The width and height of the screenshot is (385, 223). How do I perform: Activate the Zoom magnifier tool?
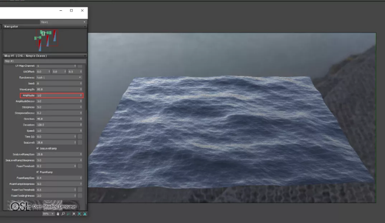coord(63,214)
